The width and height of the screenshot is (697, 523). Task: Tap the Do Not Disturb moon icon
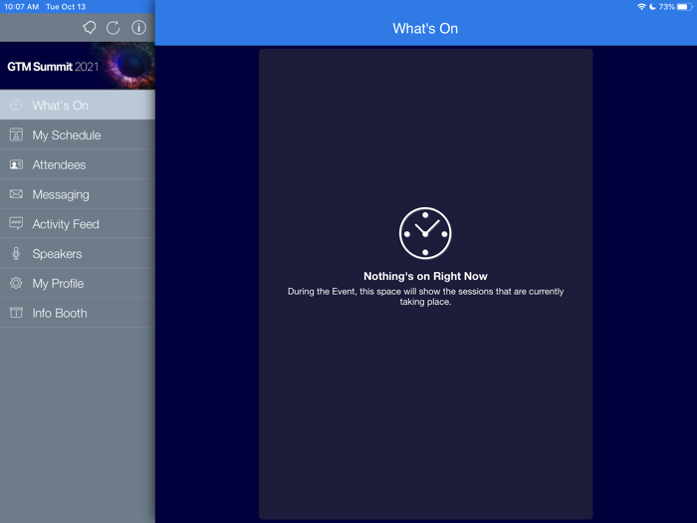click(x=652, y=7)
